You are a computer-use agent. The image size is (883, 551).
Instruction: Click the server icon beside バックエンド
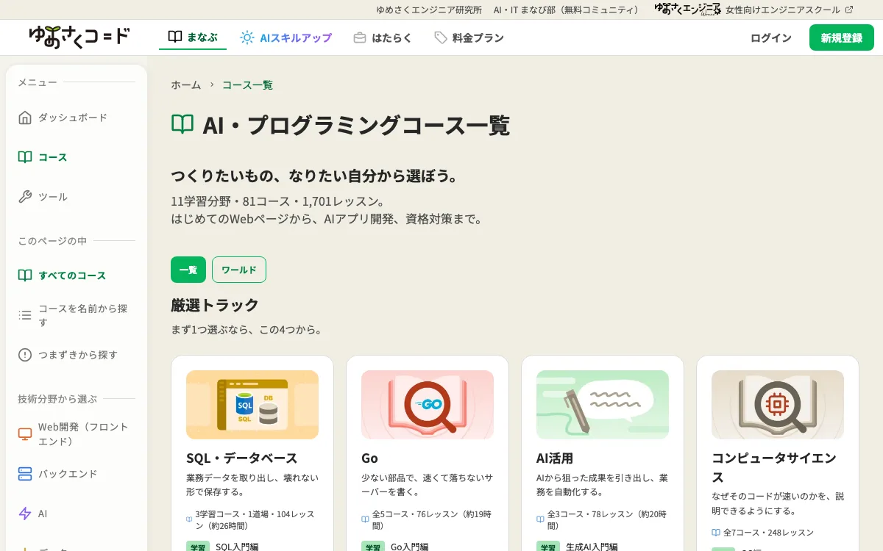[x=25, y=474]
